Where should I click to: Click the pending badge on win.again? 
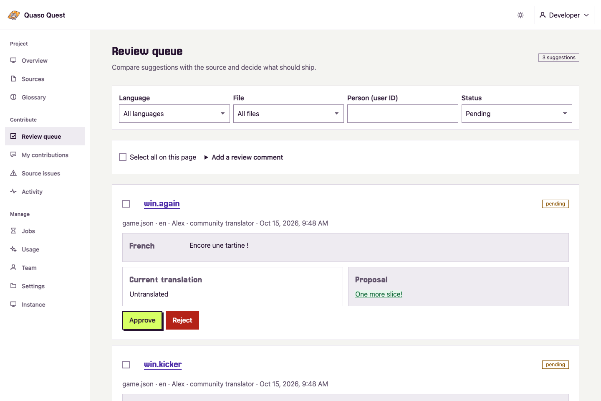pyautogui.click(x=556, y=204)
